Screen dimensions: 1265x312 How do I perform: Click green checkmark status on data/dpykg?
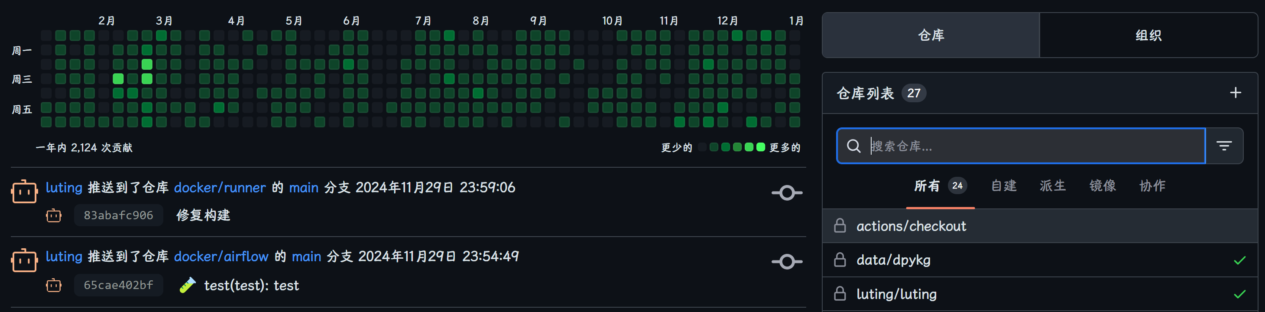(x=1239, y=260)
